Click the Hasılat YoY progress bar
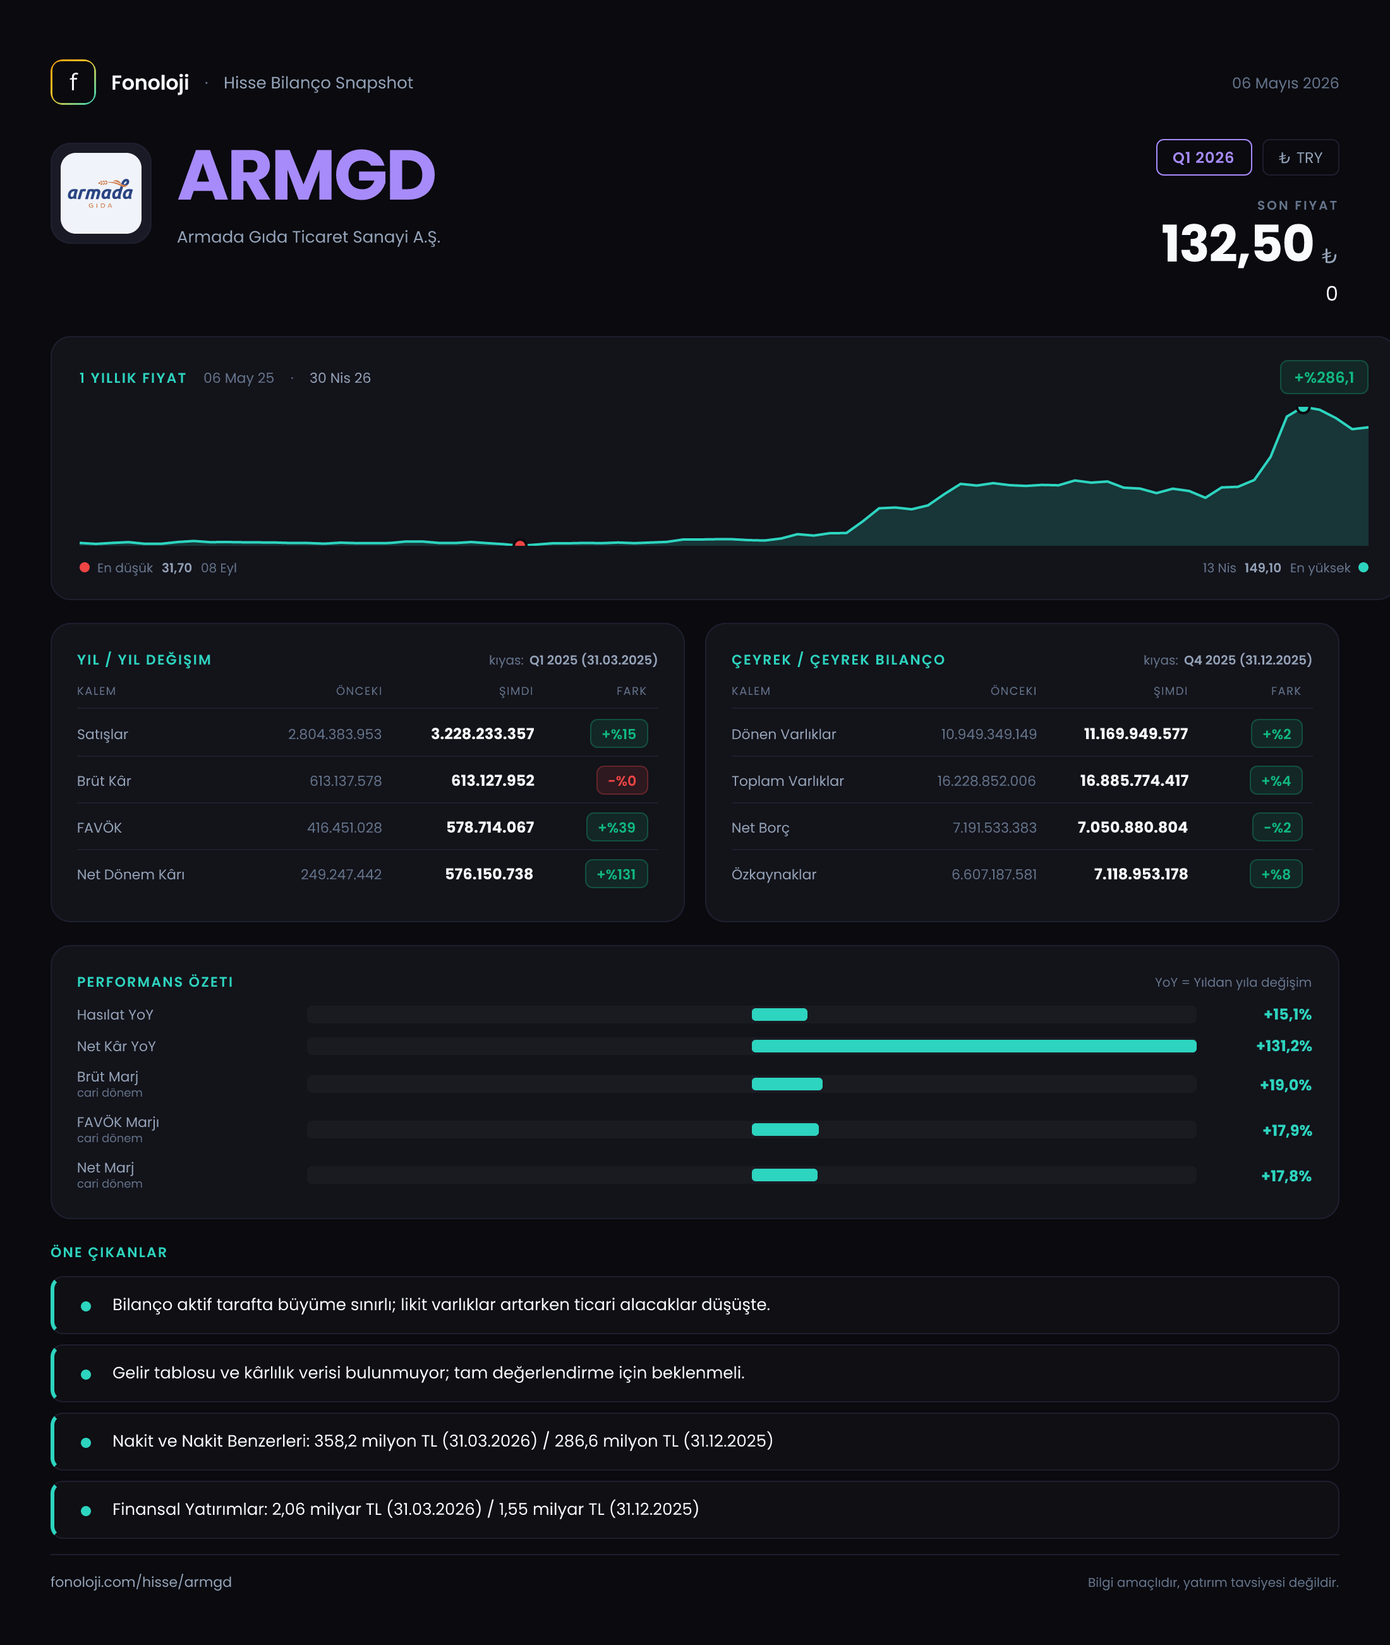 tap(751, 1015)
